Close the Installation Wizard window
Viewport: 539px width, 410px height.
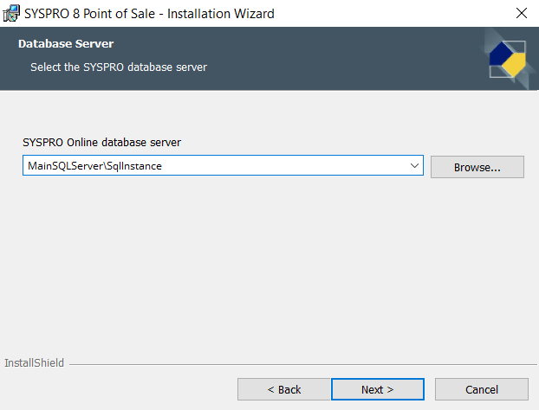(x=521, y=13)
